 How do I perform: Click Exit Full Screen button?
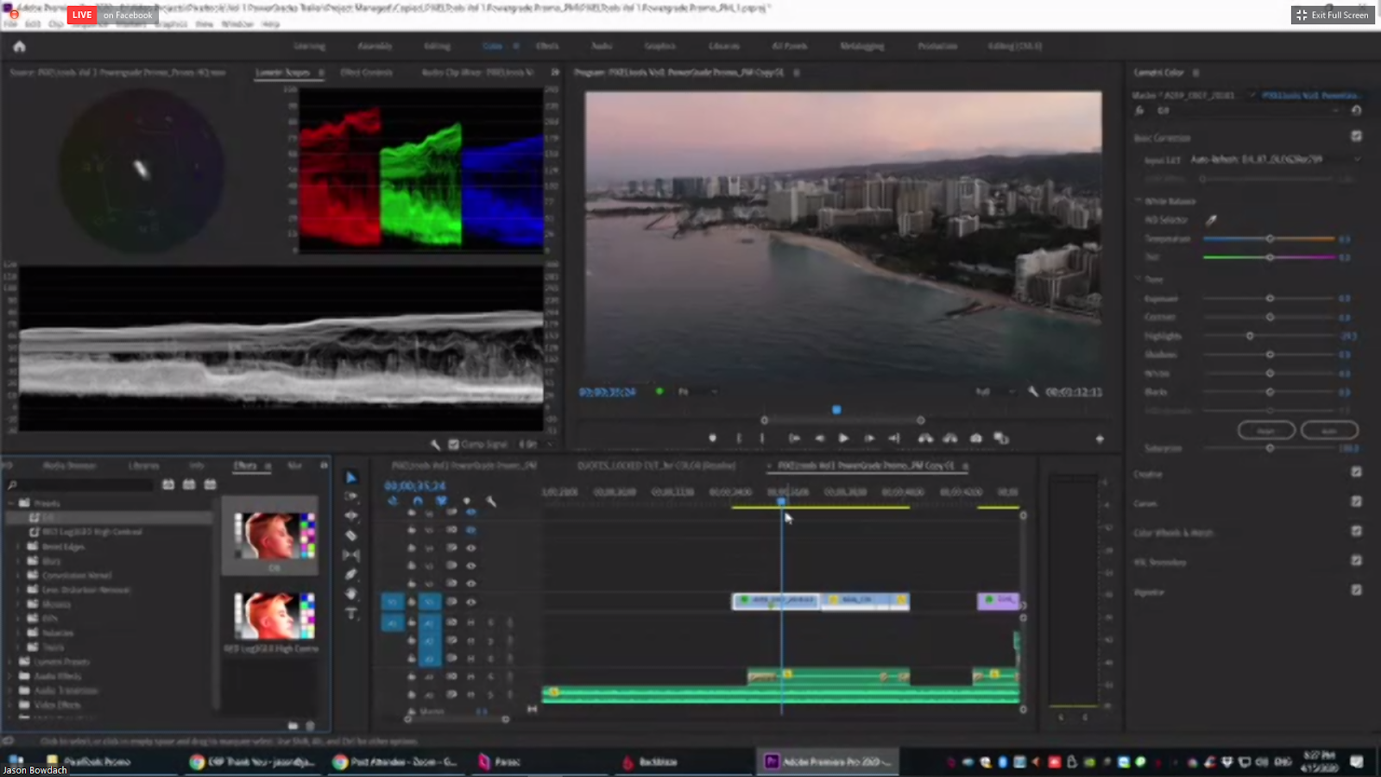coord(1333,15)
